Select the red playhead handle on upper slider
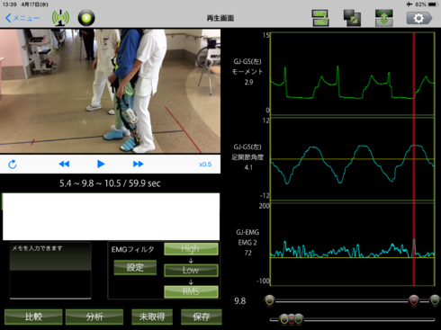The width and height of the screenshot is (441, 330). coord(414,300)
